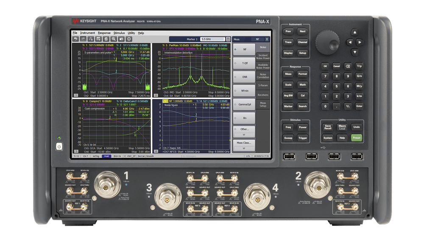The width and height of the screenshot is (424, 239).
Task: Click the undo arrow icon in on-screen toolbar
Action: click(76, 39)
